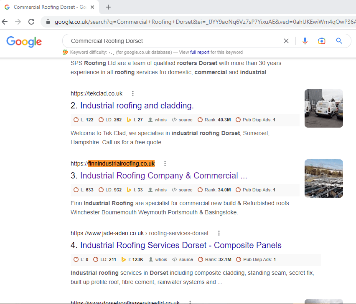Open the full report keyword link

(200, 52)
